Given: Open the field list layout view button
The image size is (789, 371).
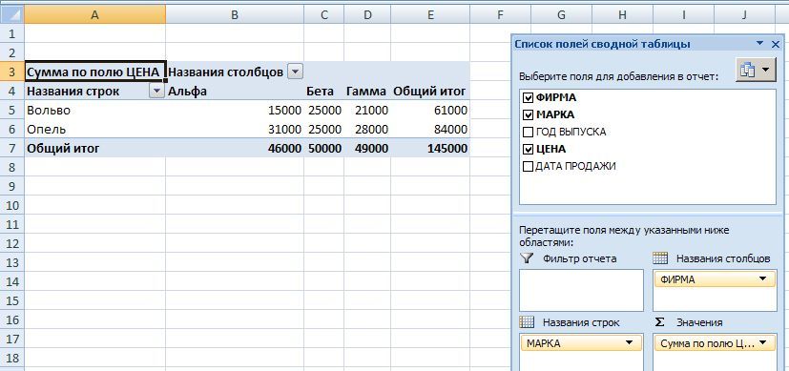Looking at the screenshot, I should click(756, 71).
